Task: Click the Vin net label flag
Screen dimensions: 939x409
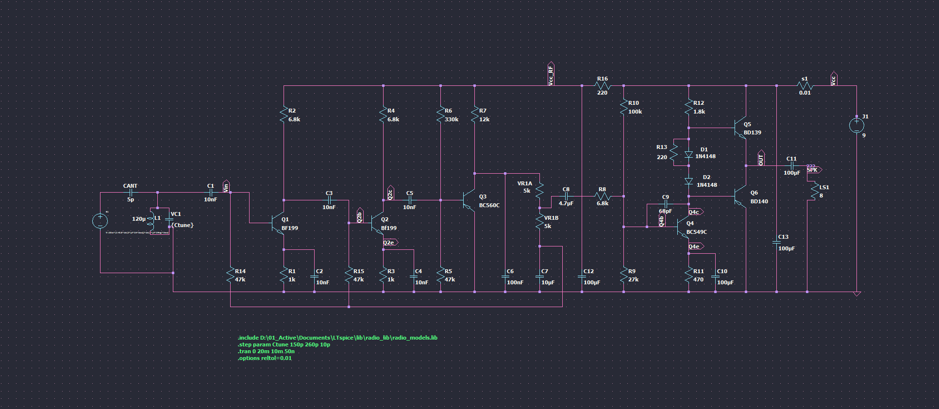Action: tap(226, 186)
